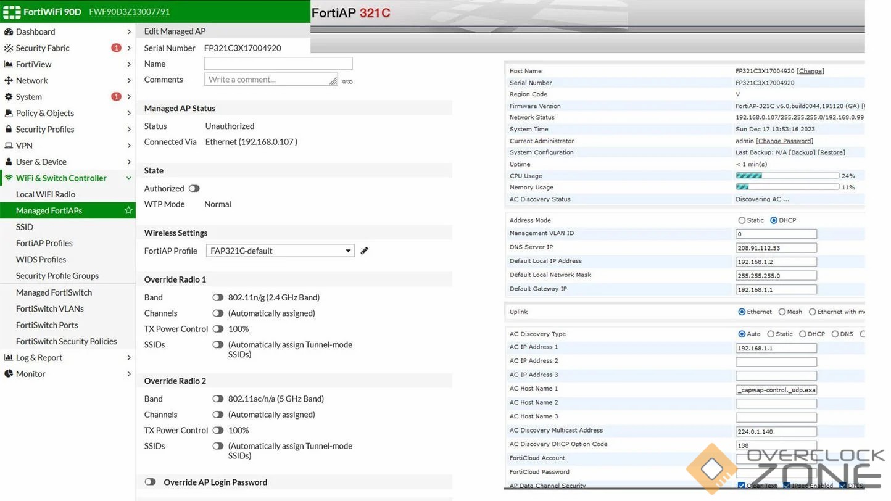Expand the FortiView menu chevron
The width and height of the screenshot is (891, 501).
click(128, 64)
